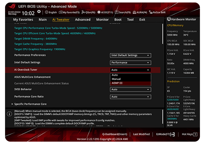Open the Tool tab
The height and width of the screenshot is (146, 204).
click(130, 20)
